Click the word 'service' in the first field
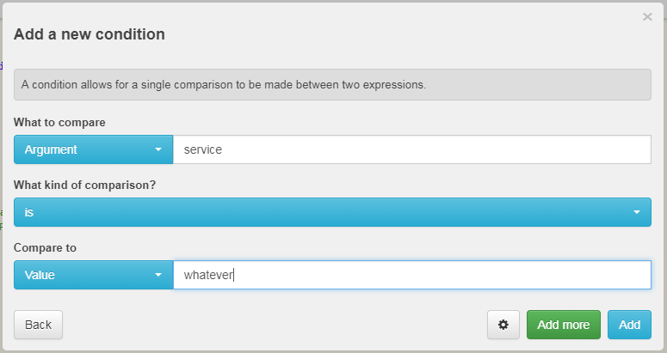The width and height of the screenshot is (667, 353). (x=203, y=149)
